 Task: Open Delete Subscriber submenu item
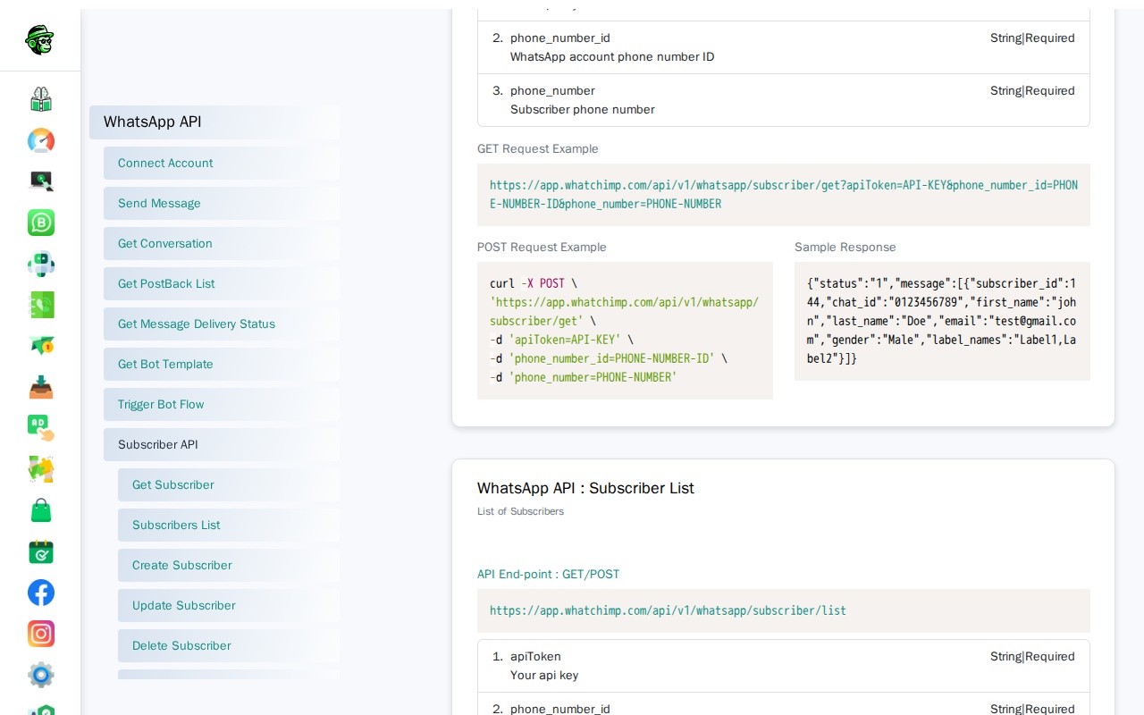pos(229,646)
